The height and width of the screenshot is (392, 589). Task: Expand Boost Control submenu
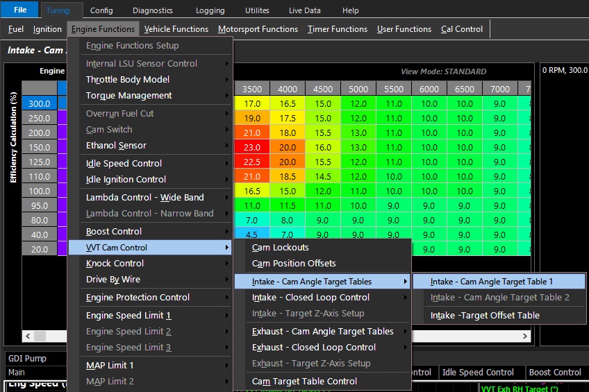pyautogui.click(x=149, y=232)
